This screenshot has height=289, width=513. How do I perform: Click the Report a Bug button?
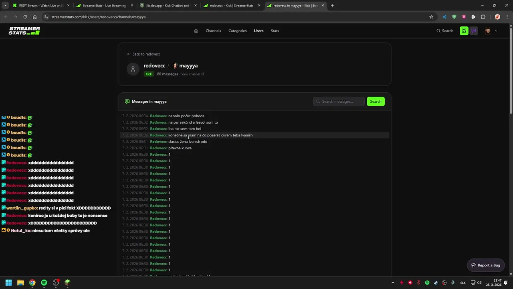coord(486,265)
